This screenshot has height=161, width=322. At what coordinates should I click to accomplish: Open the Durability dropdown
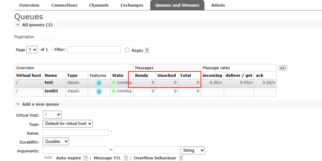pos(56,141)
